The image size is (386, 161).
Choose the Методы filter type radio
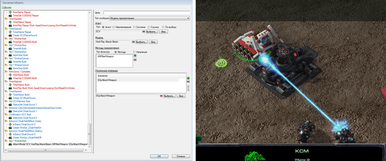pyautogui.click(x=115, y=52)
